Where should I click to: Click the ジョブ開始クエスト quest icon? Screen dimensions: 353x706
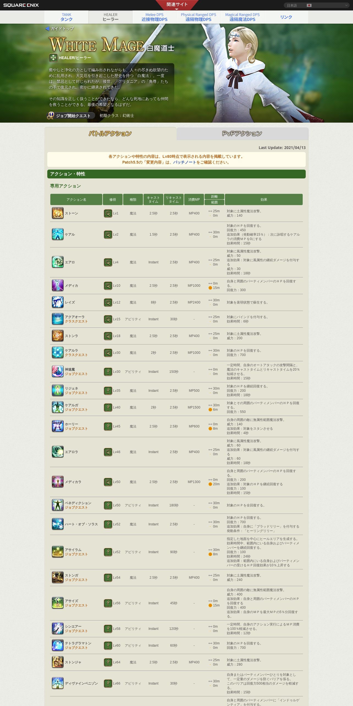click(51, 115)
